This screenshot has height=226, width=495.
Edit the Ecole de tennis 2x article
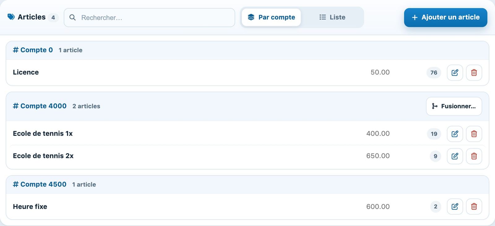tap(455, 156)
